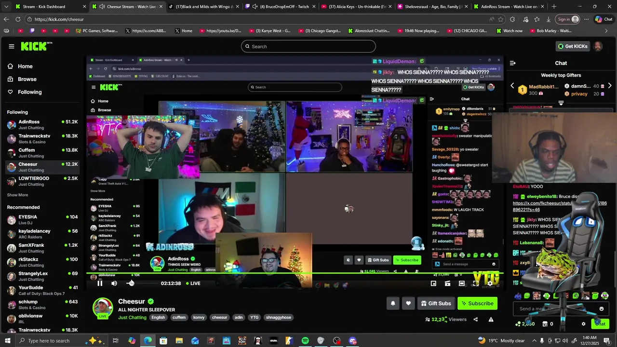Select the English tag
Screen dimensions: 617x347
click(x=158, y=318)
